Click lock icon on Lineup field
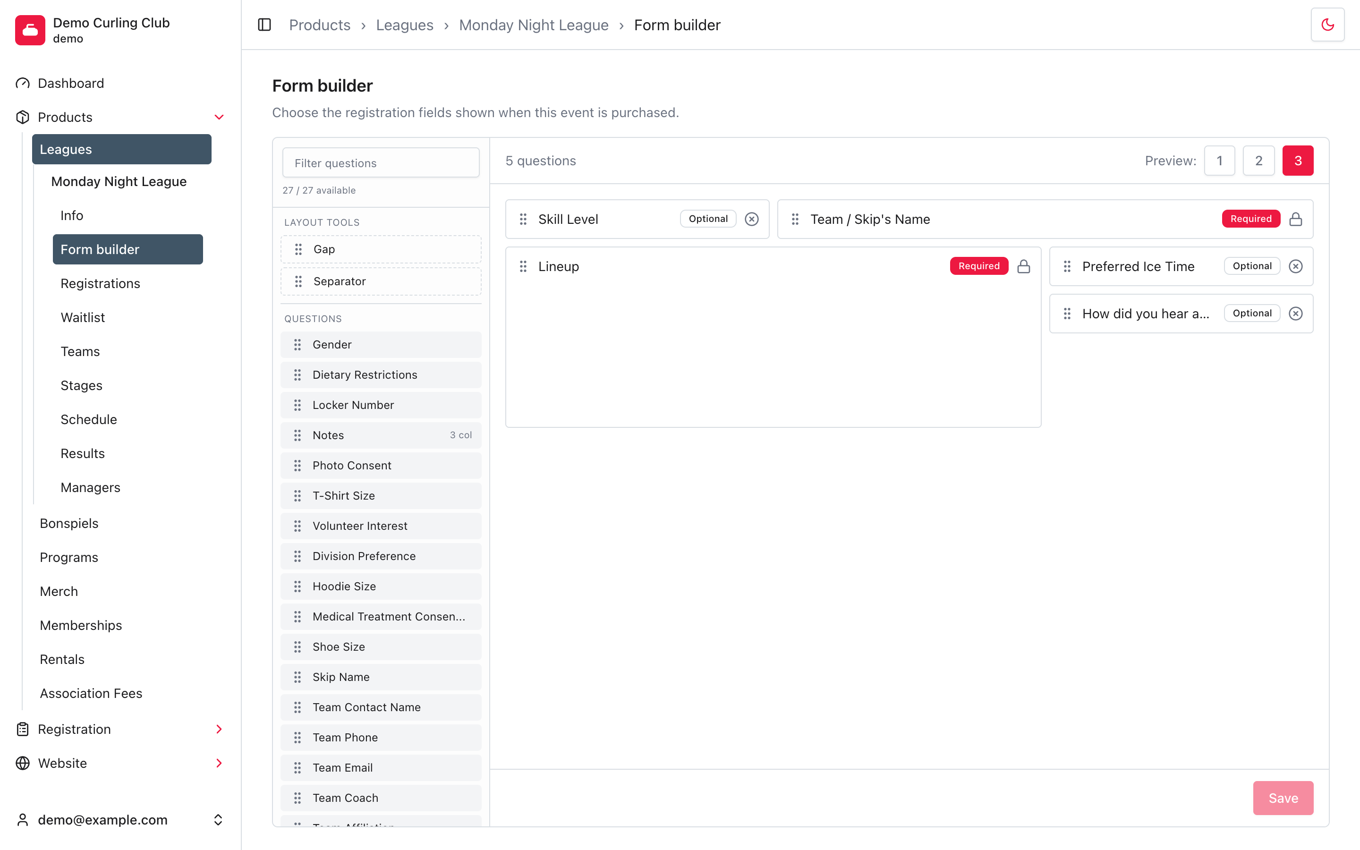 pos(1023,266)
